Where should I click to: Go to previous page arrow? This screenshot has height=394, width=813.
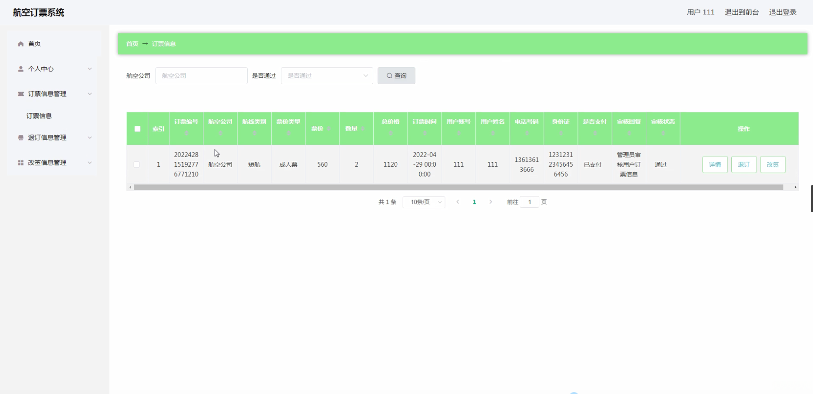click(458, 202)
